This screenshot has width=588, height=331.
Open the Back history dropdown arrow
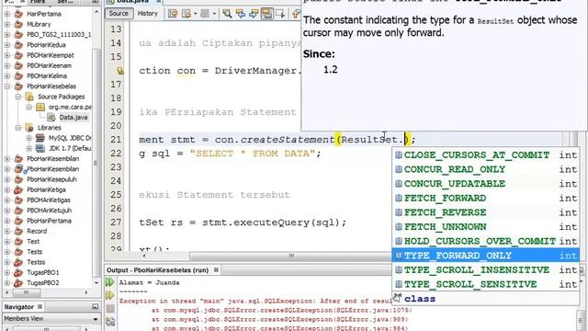(196, 14)
